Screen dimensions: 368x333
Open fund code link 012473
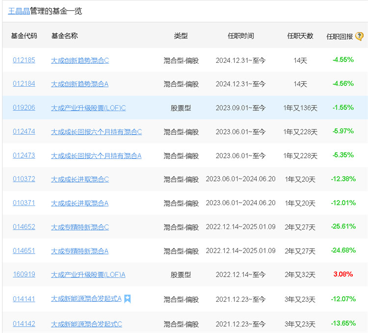click(x=24, y=155)
